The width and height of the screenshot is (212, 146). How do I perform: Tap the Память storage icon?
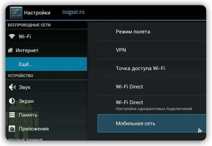12,115
